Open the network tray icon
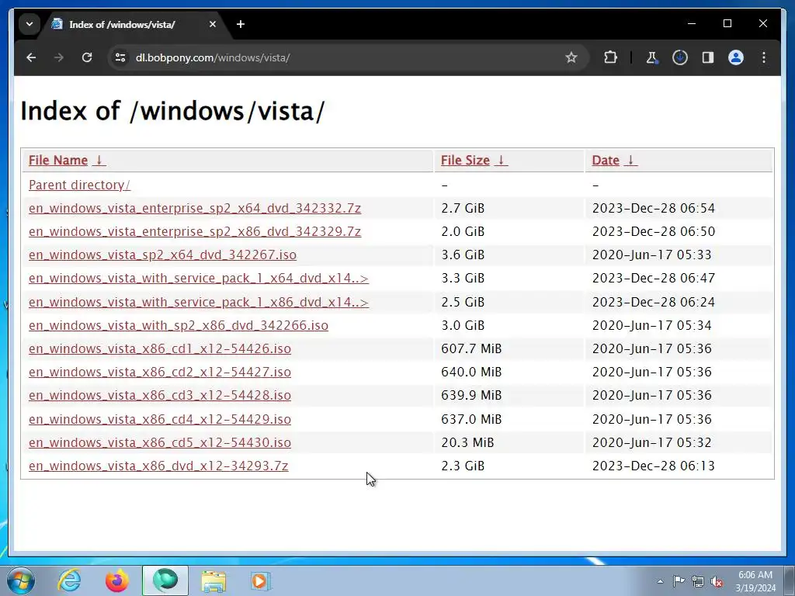Image resolution: width=795 pixels, height=596 pixels. [698, 581]
